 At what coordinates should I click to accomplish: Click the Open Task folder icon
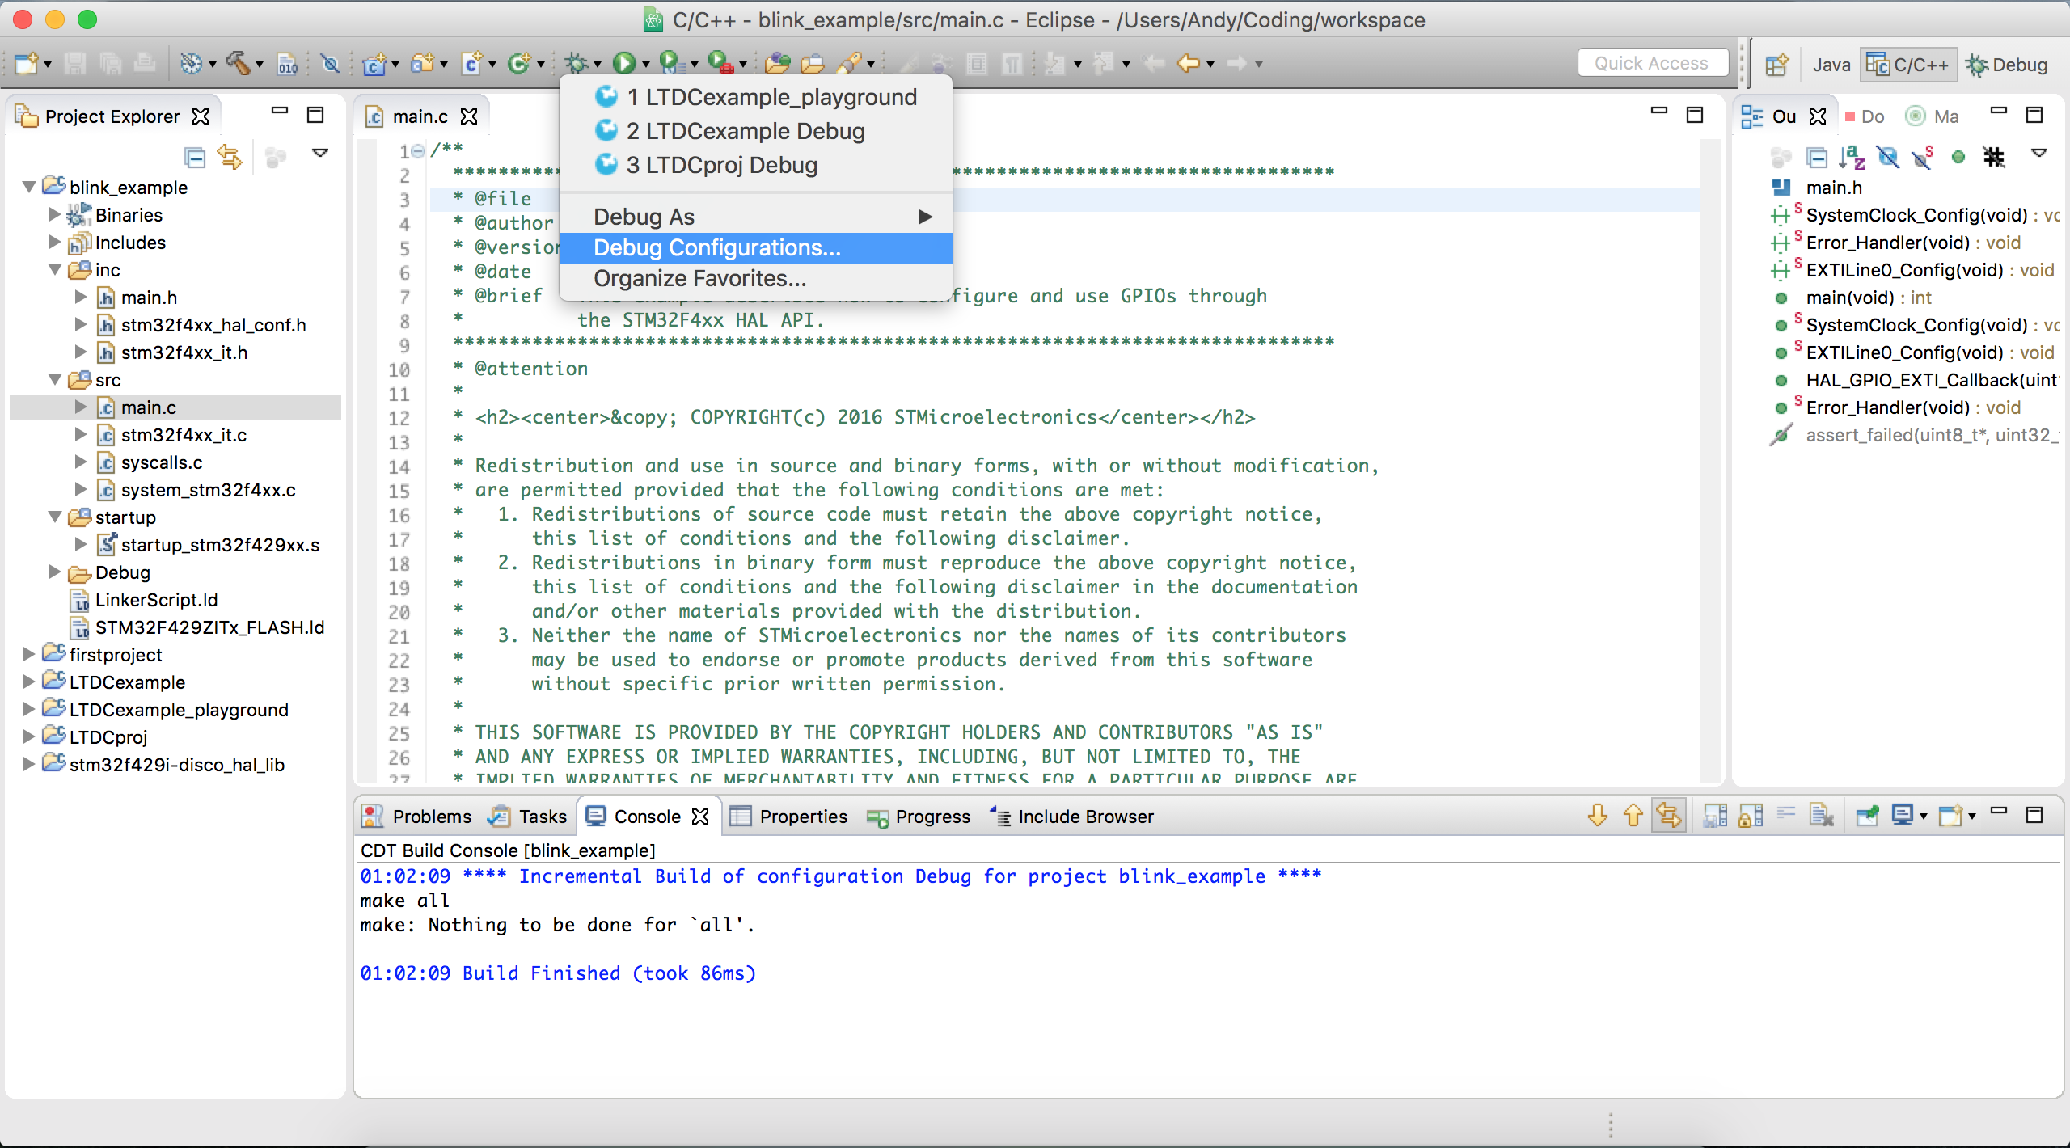[813, 63]
